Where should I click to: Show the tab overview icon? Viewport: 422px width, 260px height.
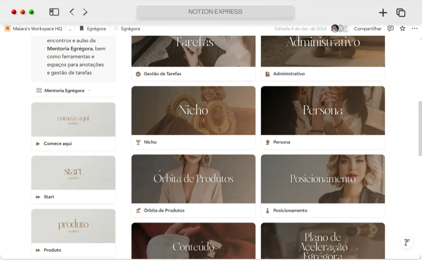pos(401,13)
